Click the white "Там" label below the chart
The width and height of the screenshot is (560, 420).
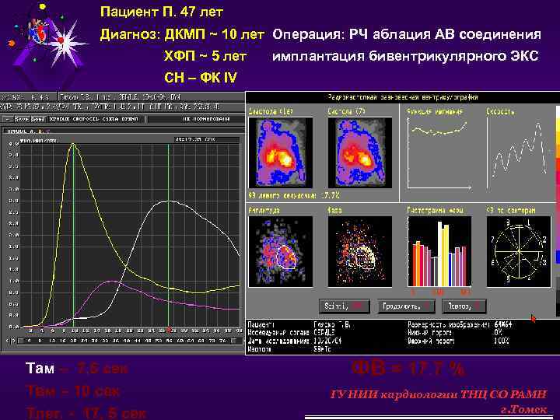pos(40,368)
